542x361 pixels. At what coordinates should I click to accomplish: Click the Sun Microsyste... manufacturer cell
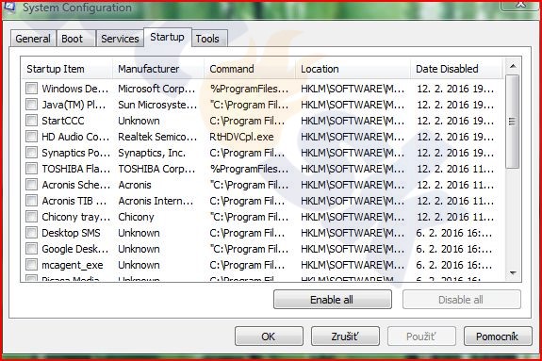[157, 105]
